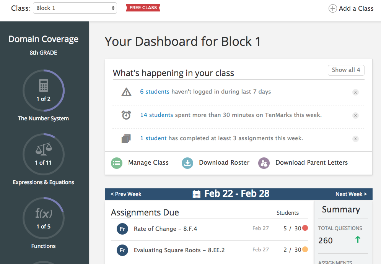Viewport: 381px width, 264px height.
Task: Click the plus icon beside Add a Class
Action: pos(332,8)
